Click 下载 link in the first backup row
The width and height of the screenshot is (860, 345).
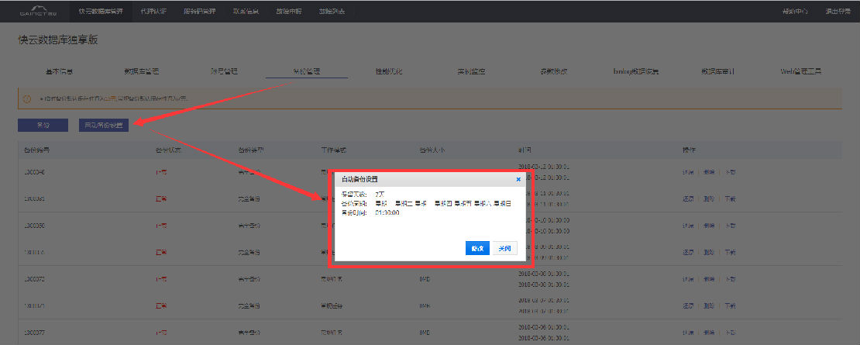click(x=730, y=172)
